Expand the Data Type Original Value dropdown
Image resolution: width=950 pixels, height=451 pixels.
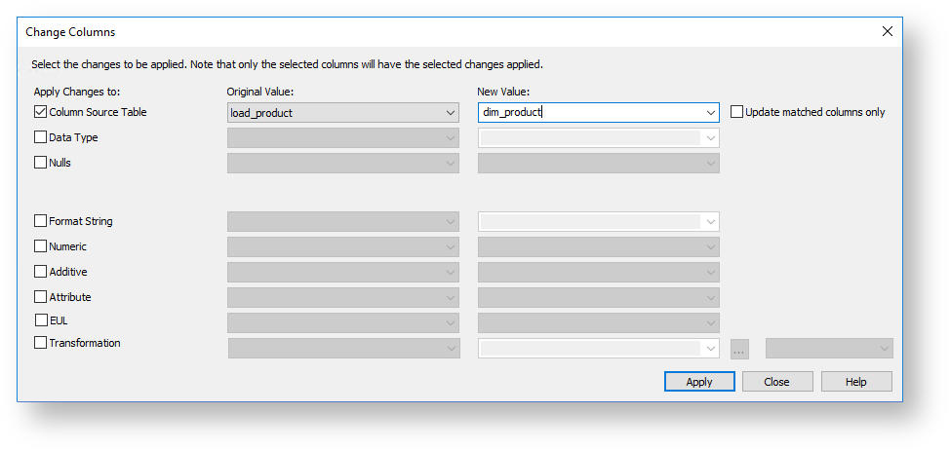click(x=450, y=138)
